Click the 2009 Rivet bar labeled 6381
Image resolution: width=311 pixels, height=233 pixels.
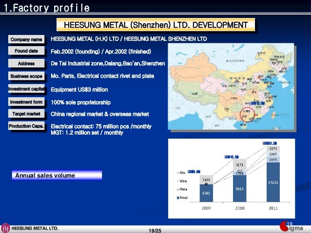[x=206, y=193]
